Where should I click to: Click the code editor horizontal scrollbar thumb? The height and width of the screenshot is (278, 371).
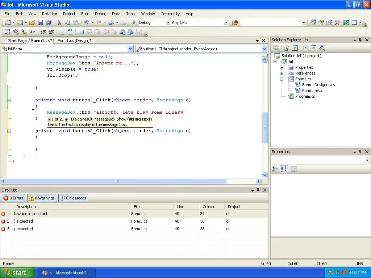(117, 181)
